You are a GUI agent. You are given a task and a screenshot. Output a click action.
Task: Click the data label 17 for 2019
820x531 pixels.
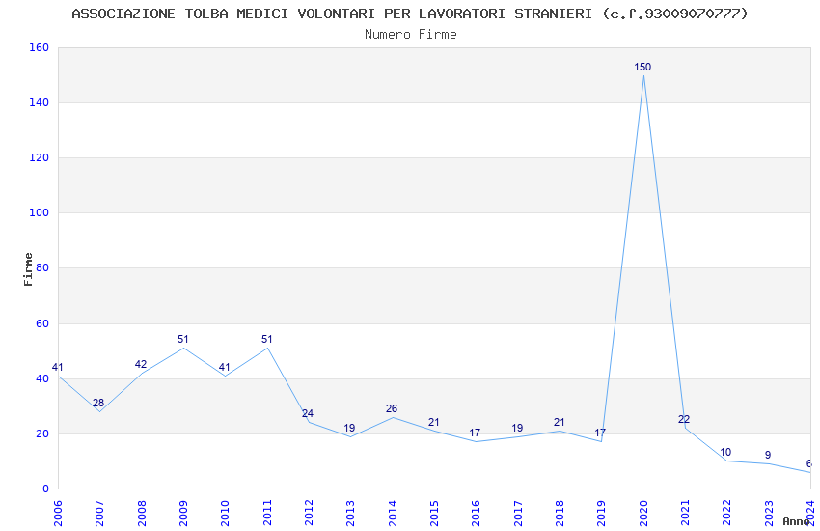point(600,433)
